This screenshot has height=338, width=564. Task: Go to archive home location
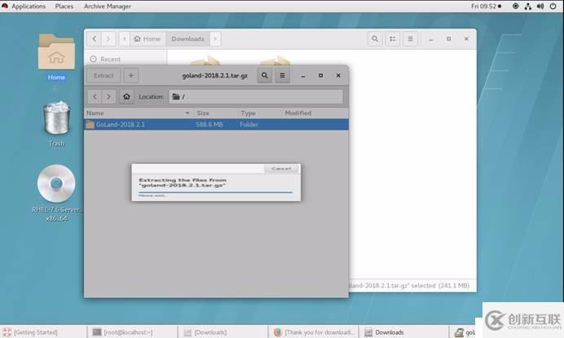(x=126, y=96)
